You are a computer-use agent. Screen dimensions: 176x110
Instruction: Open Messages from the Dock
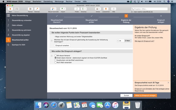tap(92, 105)
